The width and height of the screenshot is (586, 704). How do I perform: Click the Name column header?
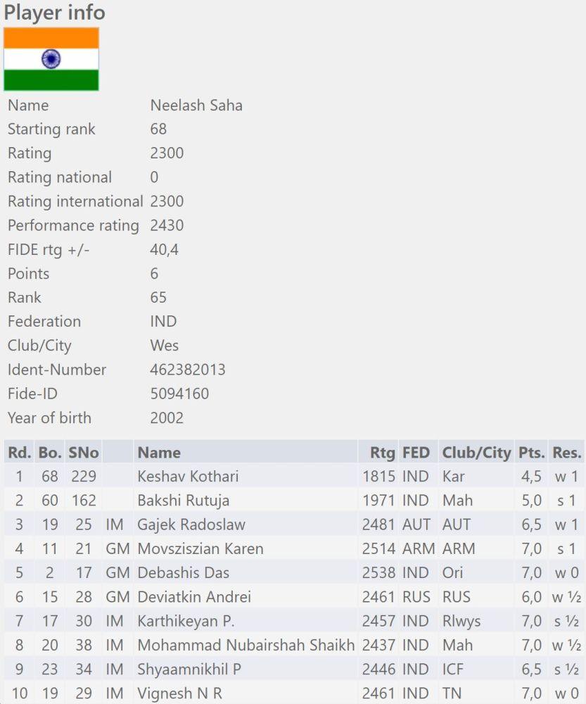click(x=159, y=453)
